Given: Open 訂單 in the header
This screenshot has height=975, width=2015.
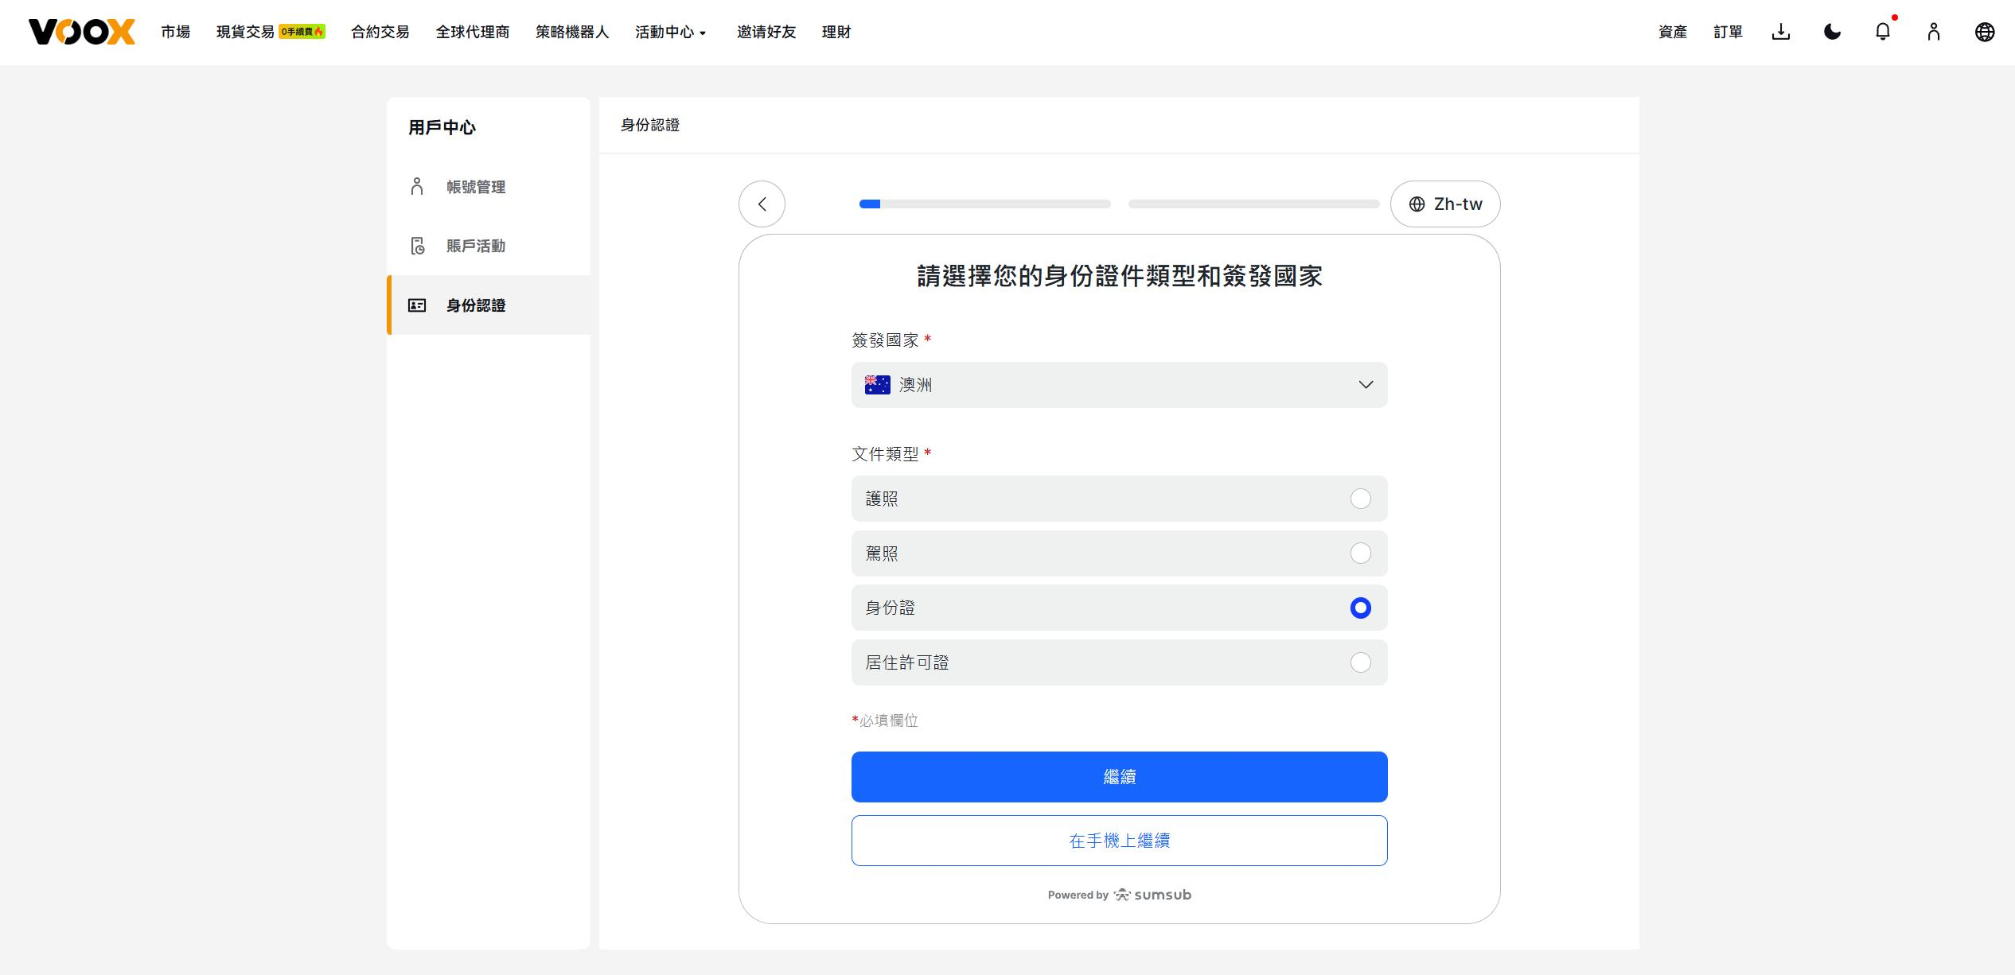Looking at the screenshot, I should (1728, 32).
